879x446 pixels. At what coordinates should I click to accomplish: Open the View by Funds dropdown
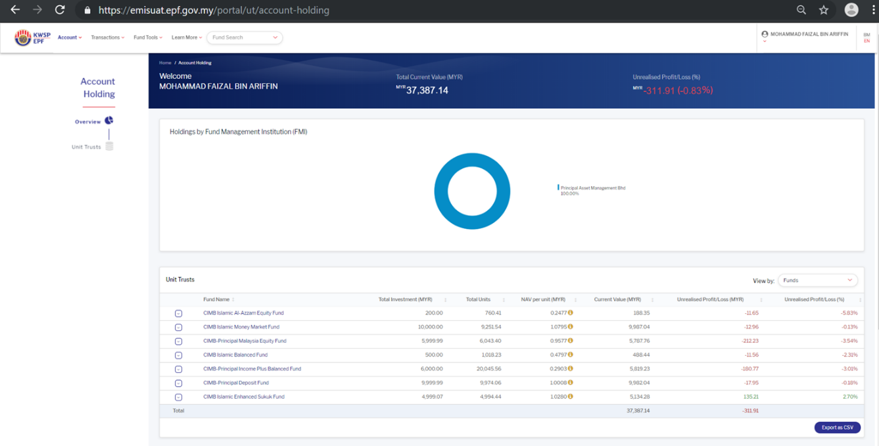818,280
